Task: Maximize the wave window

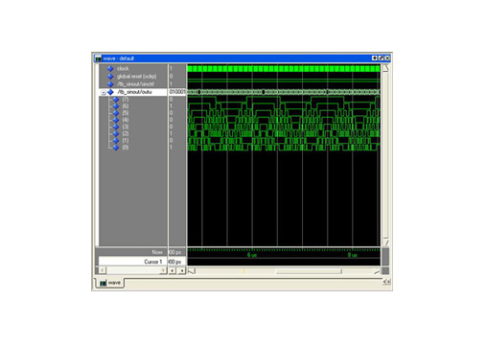Action: (381, 58)
